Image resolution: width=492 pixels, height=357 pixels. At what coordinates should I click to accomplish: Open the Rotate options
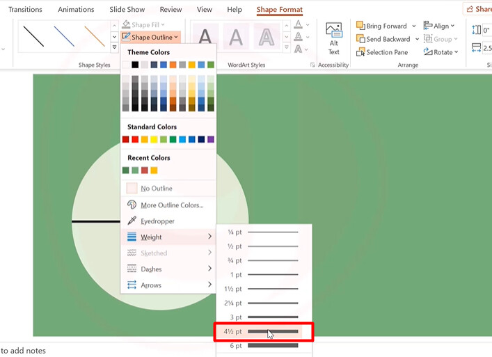(x=441, y=52)
